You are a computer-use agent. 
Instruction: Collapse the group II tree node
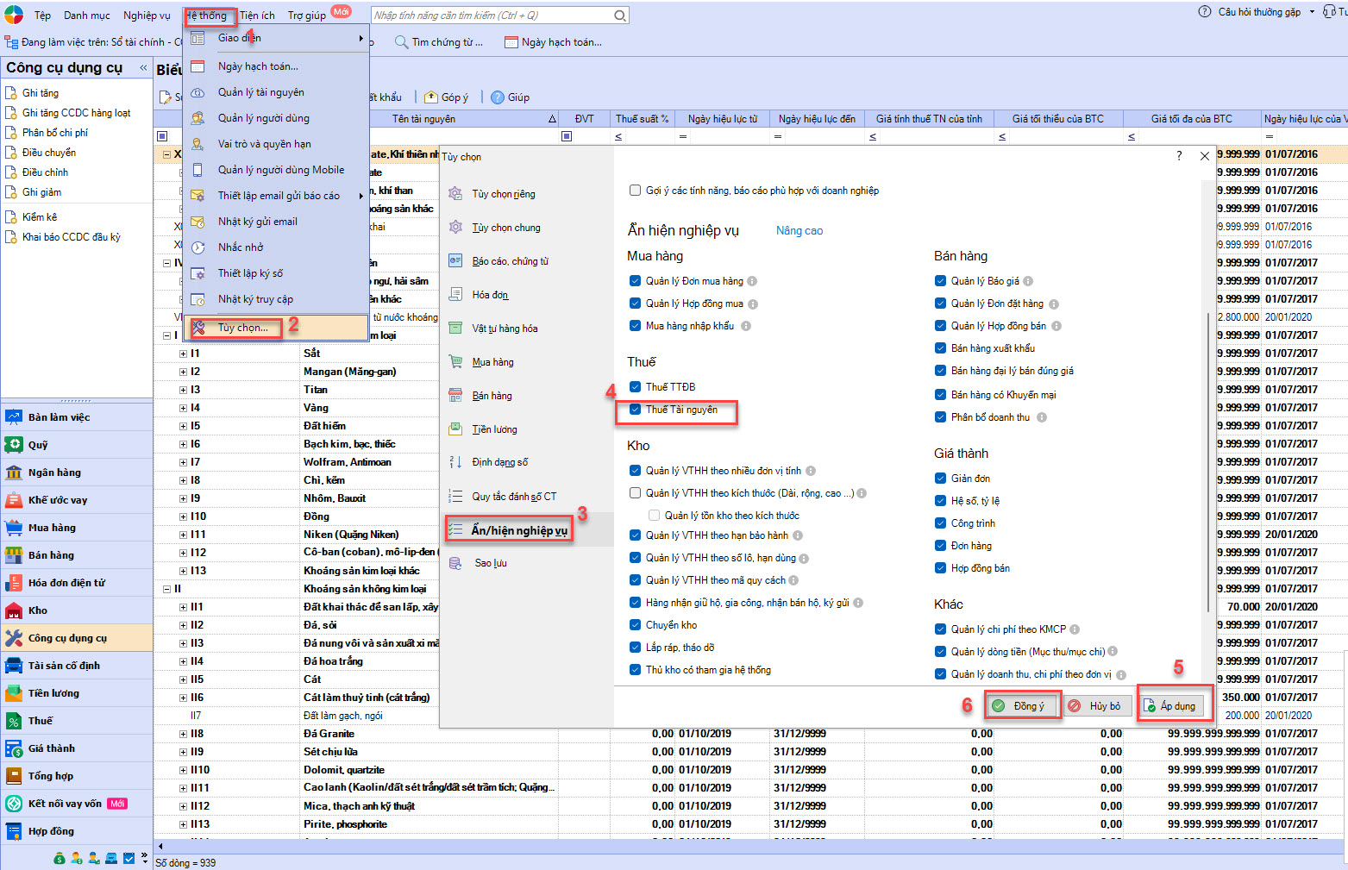pyautogui.click(x=166, y=589)
